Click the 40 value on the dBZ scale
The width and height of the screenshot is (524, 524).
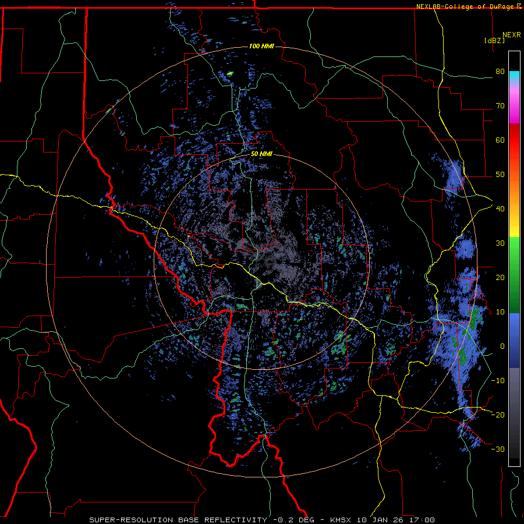point(500,209)
